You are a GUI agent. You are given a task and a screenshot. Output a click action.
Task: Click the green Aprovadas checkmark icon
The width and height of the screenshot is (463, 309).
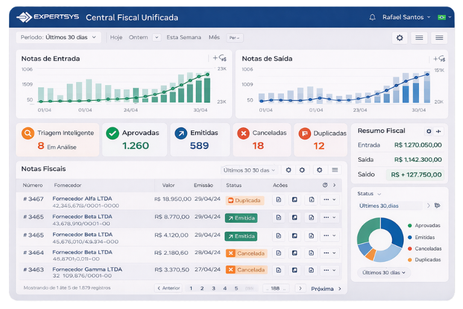tap(112, 133)
